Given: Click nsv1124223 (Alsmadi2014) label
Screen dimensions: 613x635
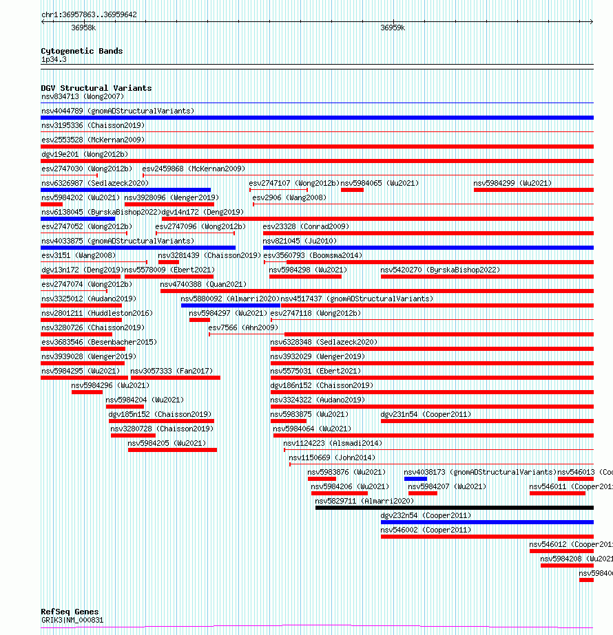Looking at the screenshot, I should coord(333,444).
